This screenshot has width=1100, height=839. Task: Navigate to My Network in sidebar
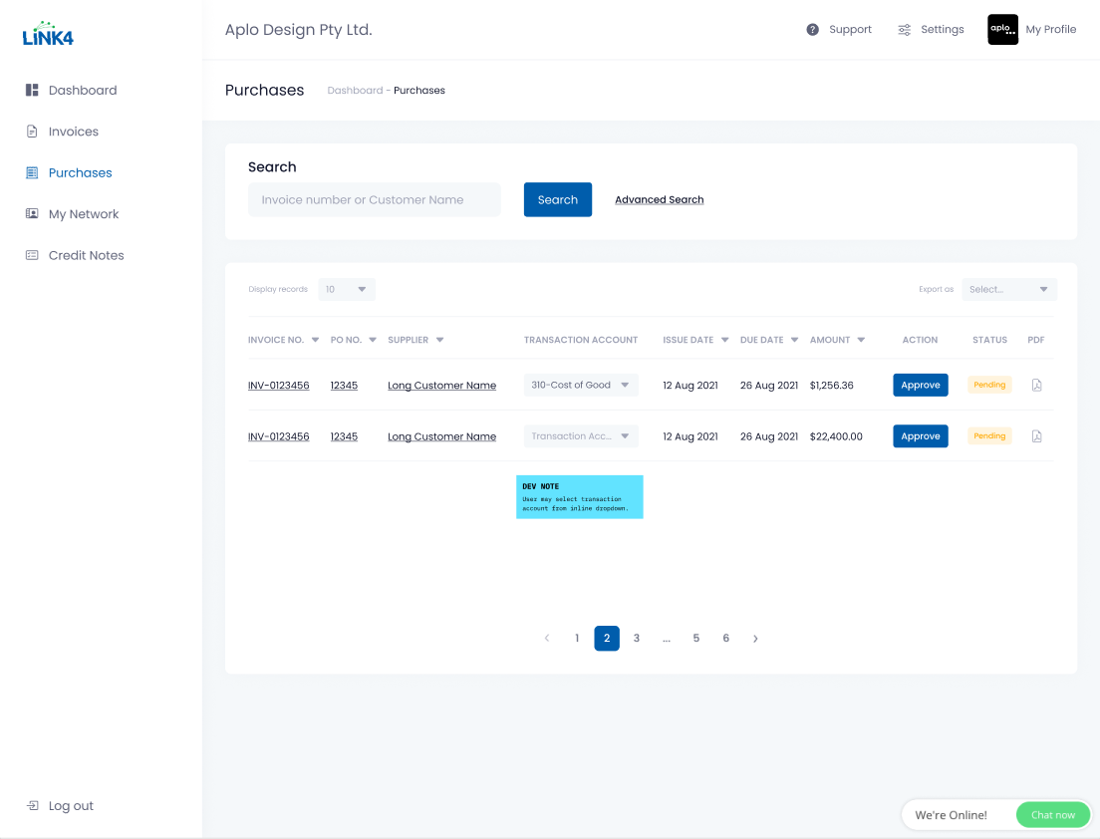click(83, 214)
